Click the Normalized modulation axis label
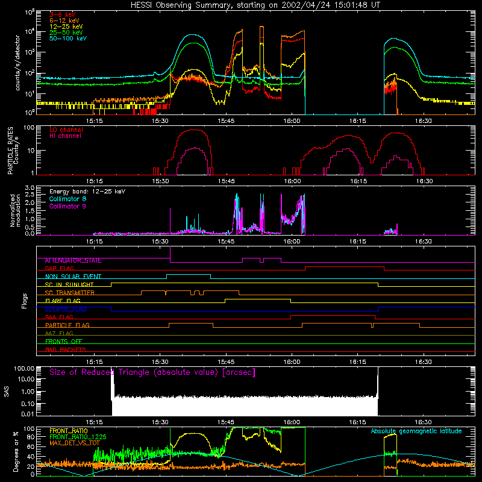 point(15,210)
